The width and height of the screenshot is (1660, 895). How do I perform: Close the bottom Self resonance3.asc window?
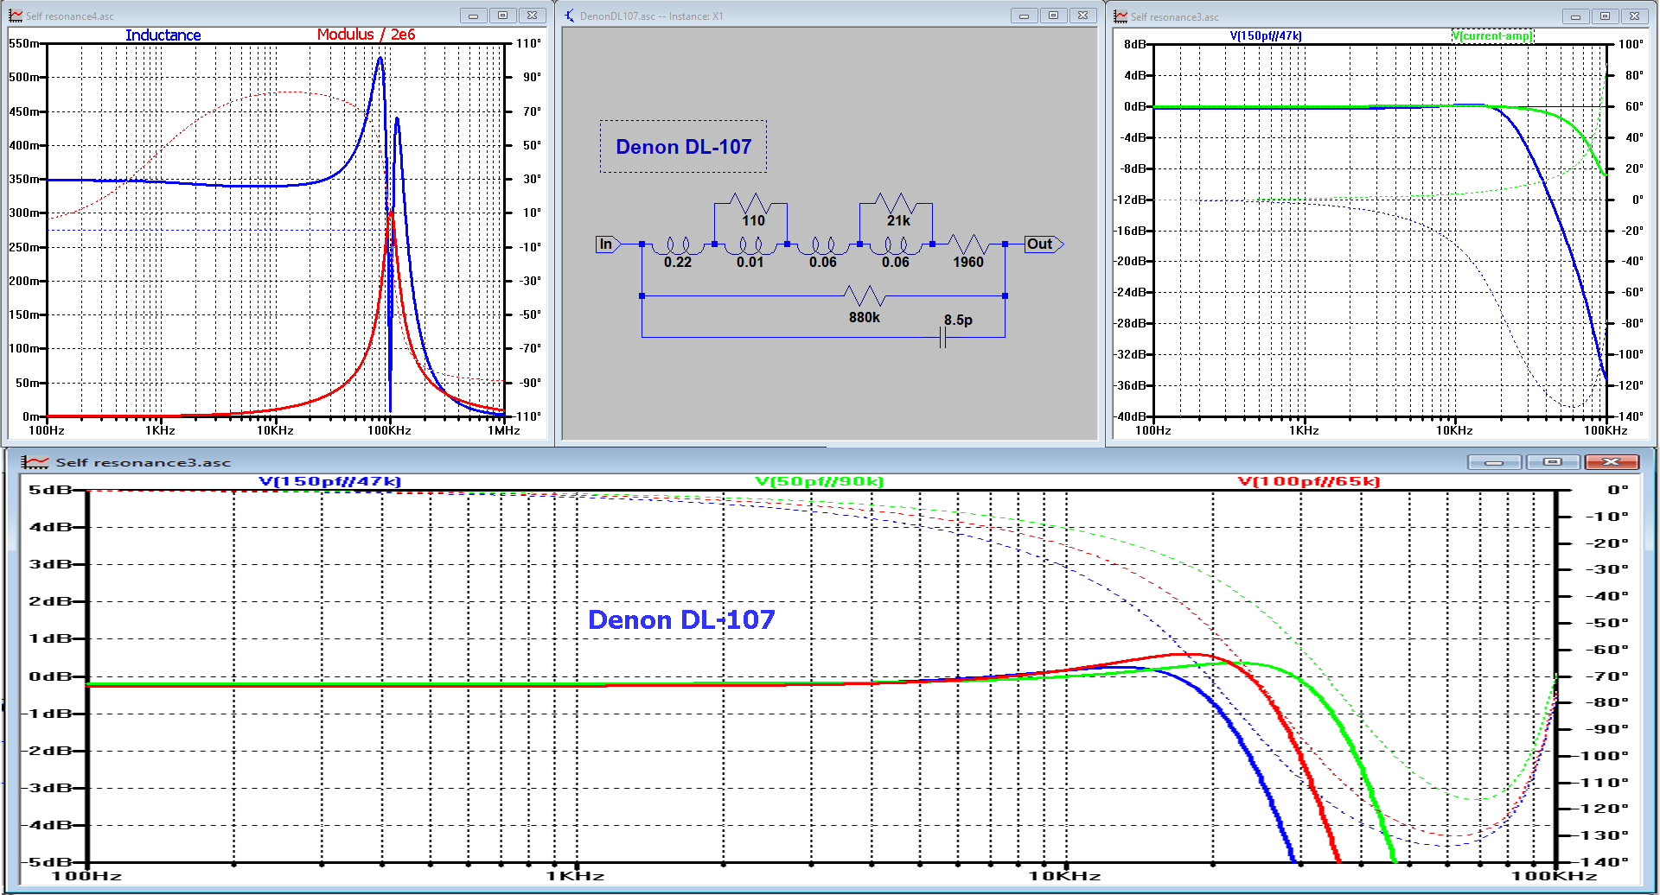[1612, 462]
